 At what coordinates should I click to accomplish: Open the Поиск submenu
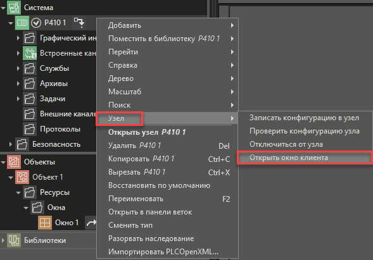167,105
